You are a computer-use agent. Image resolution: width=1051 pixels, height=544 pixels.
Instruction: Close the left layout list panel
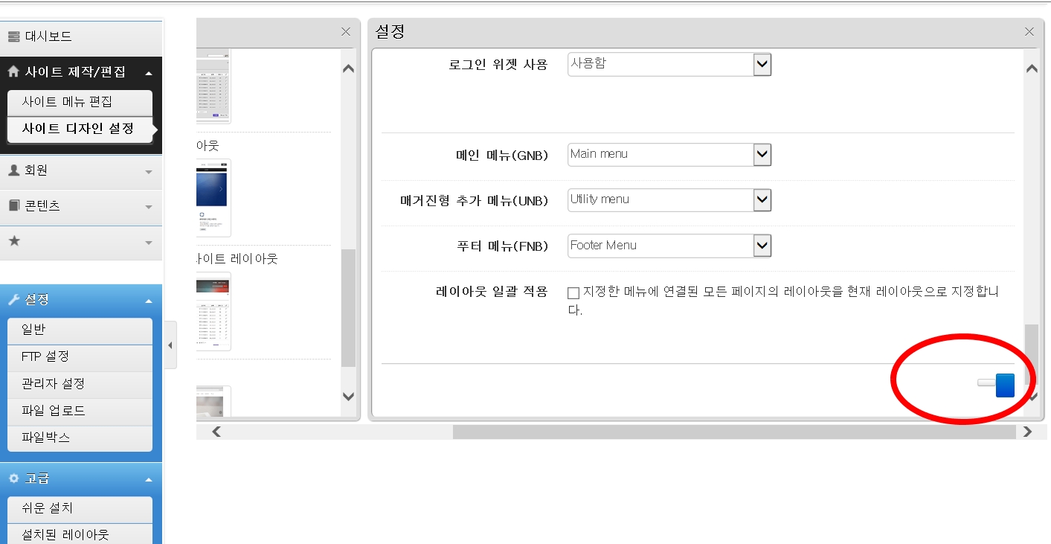click(x=346, y=32)
